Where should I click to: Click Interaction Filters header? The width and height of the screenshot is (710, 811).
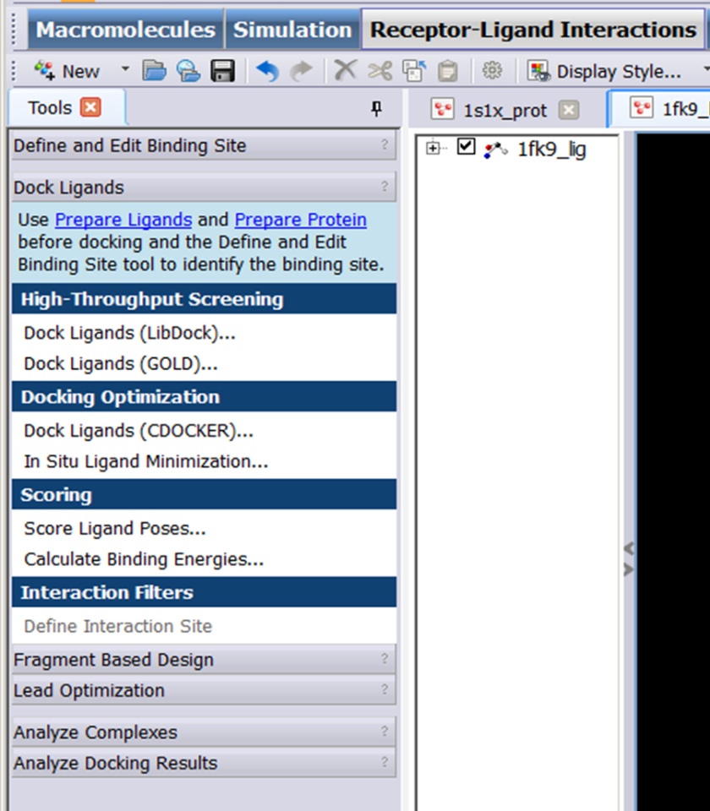pyautogui.click(x=204, y=592)
